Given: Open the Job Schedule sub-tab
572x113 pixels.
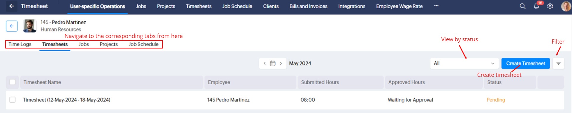Looking at the screenshot, I should pos(144,44).
